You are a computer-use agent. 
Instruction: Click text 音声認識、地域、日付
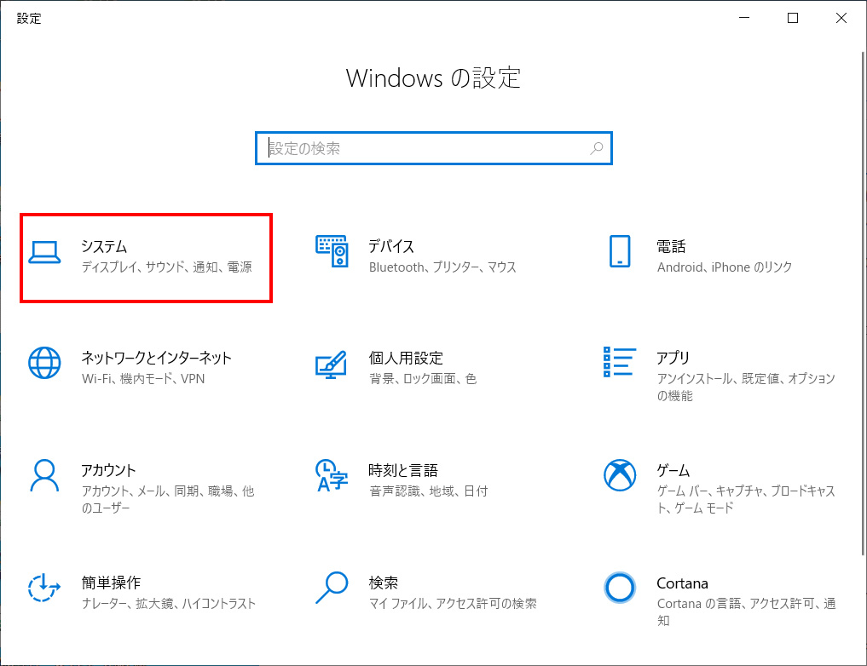(x=429, y=491)
